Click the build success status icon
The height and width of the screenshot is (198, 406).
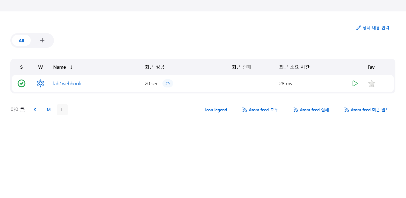pyautogui.click(x=21, y=83)
